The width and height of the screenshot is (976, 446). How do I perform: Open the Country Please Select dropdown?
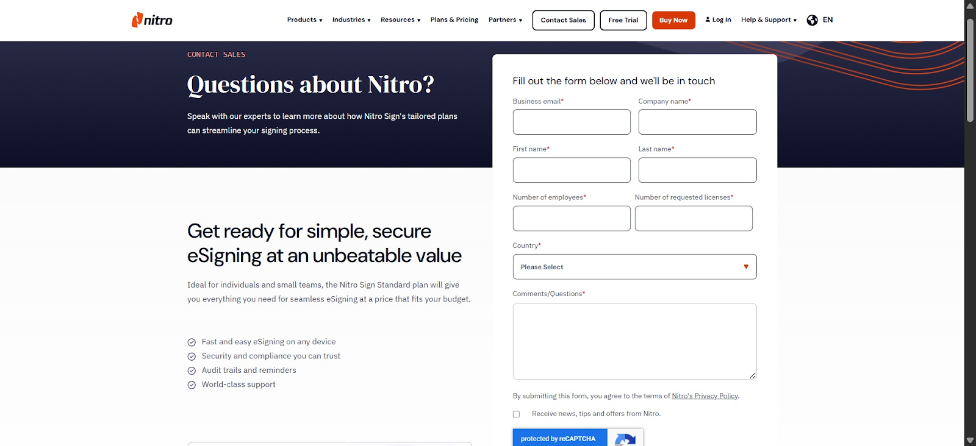(x=634, y=267)
